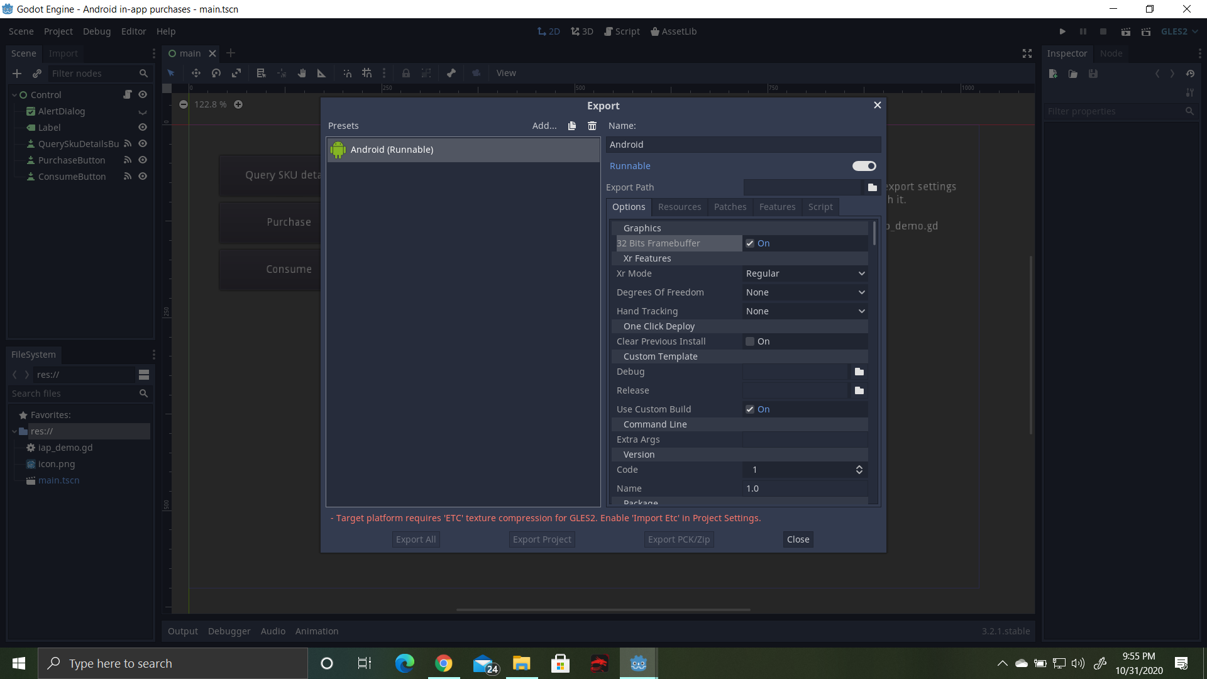The width and height of the screenshot is (1207, 679).
Task: Click the add node plus icon
Action: (x=17, y=74)
